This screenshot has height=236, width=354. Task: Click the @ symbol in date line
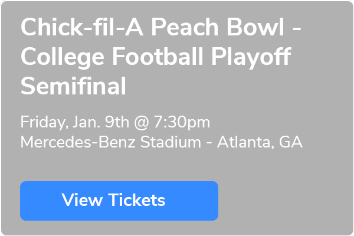tap(140, 123)
